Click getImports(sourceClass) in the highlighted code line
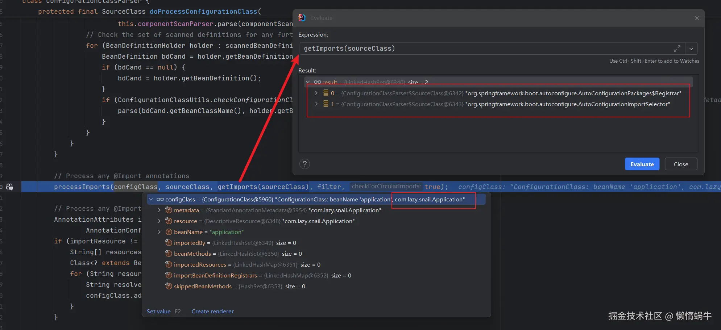 pyautogui.click(x=263, y=187)
